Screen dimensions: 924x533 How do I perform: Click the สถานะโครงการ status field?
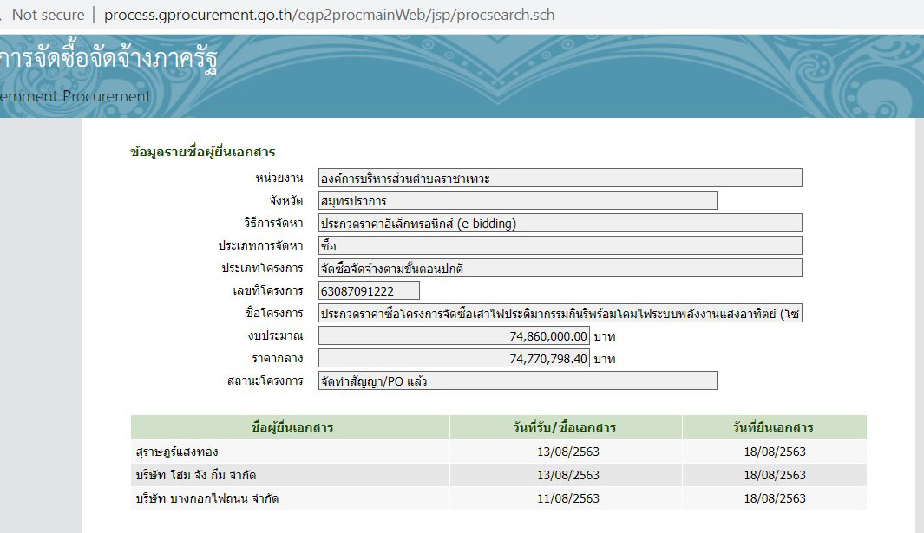pos(517,380)
